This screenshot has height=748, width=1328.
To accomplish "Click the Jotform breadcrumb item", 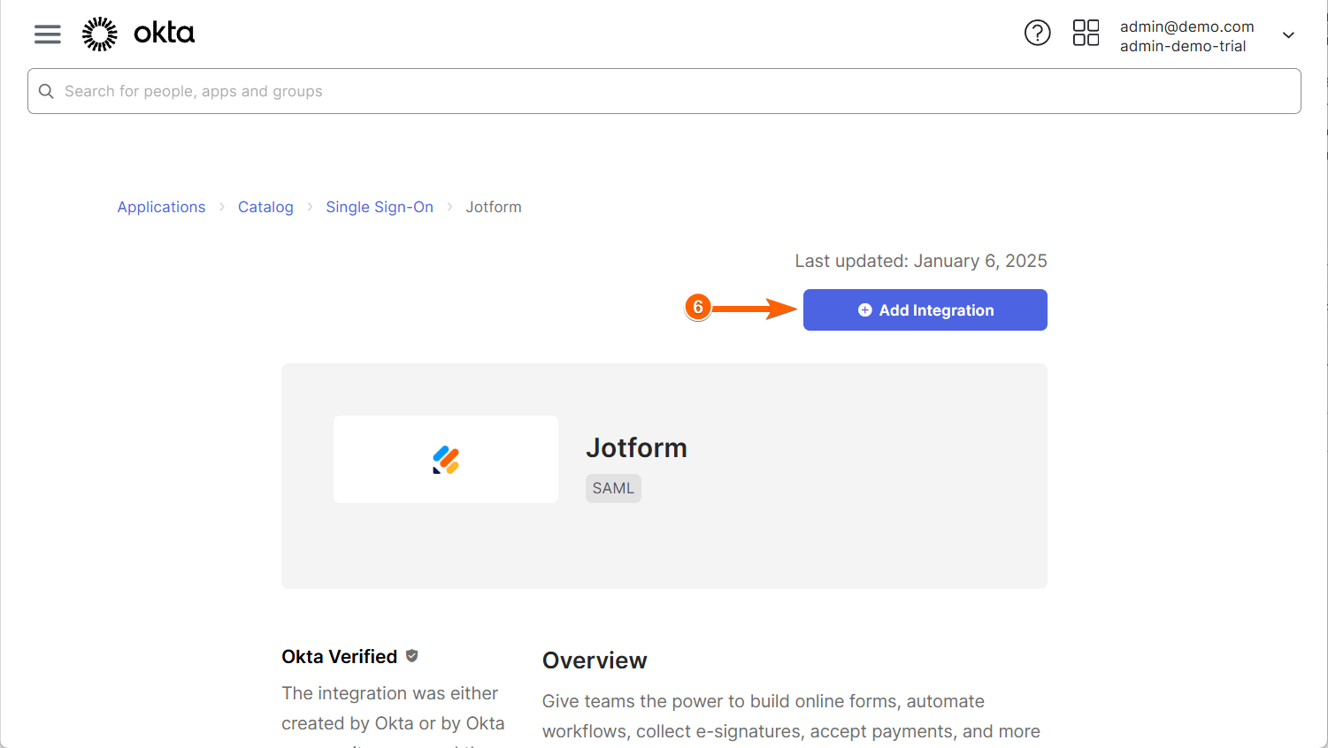I will (x=494, y=207).
